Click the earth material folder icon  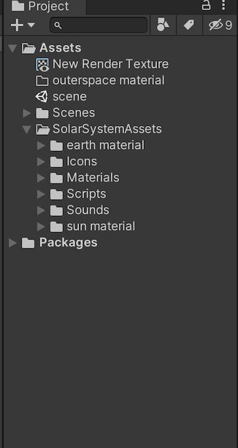(57, 146)
